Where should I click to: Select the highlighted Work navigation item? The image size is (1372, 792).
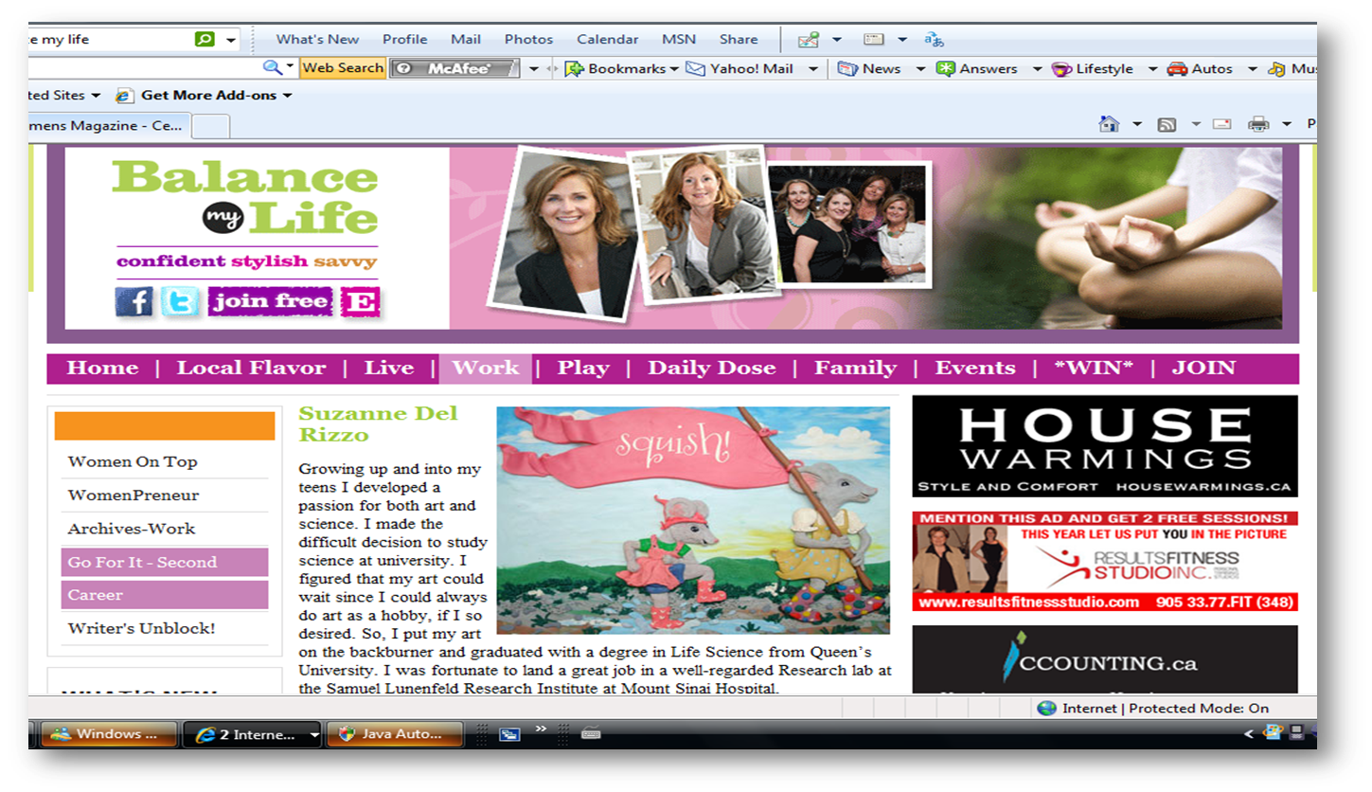click(x=486, y=368)
